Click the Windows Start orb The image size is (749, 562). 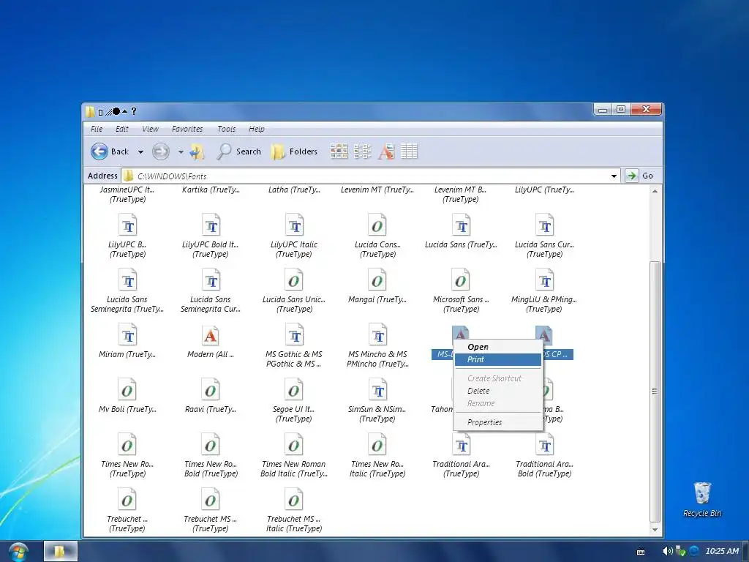coord(18,552)
